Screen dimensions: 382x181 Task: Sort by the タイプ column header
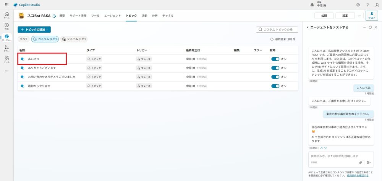91,50
